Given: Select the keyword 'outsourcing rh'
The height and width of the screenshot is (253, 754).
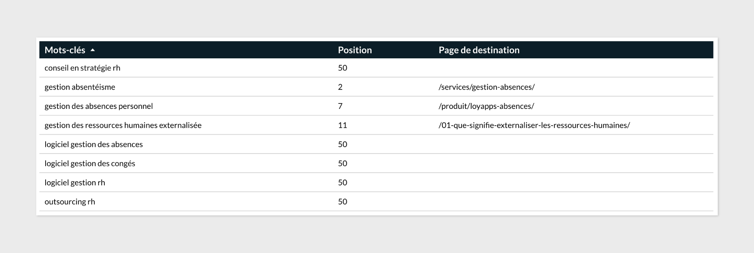Looking at the screenshot, I should (x=70, y=202).
